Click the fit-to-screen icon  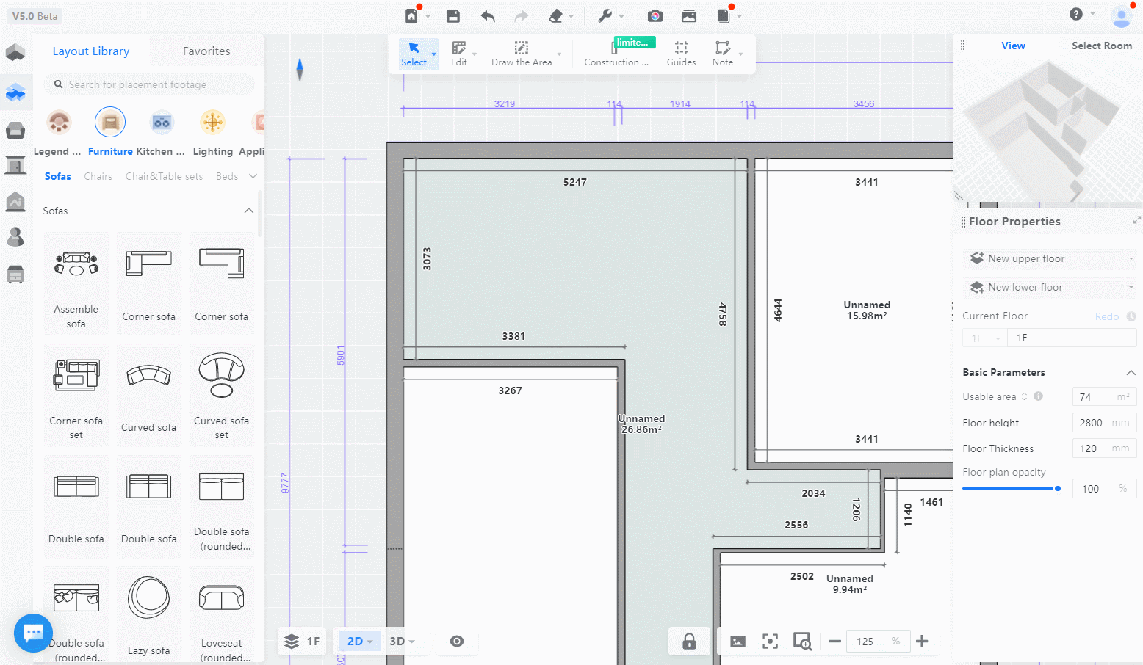pos(770,642)
